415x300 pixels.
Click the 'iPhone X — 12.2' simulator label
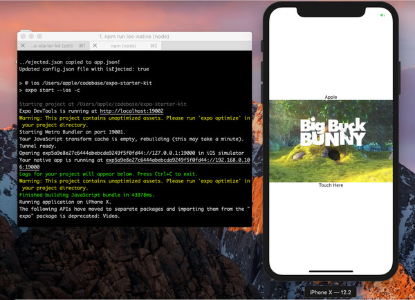(x=331, y=292)
